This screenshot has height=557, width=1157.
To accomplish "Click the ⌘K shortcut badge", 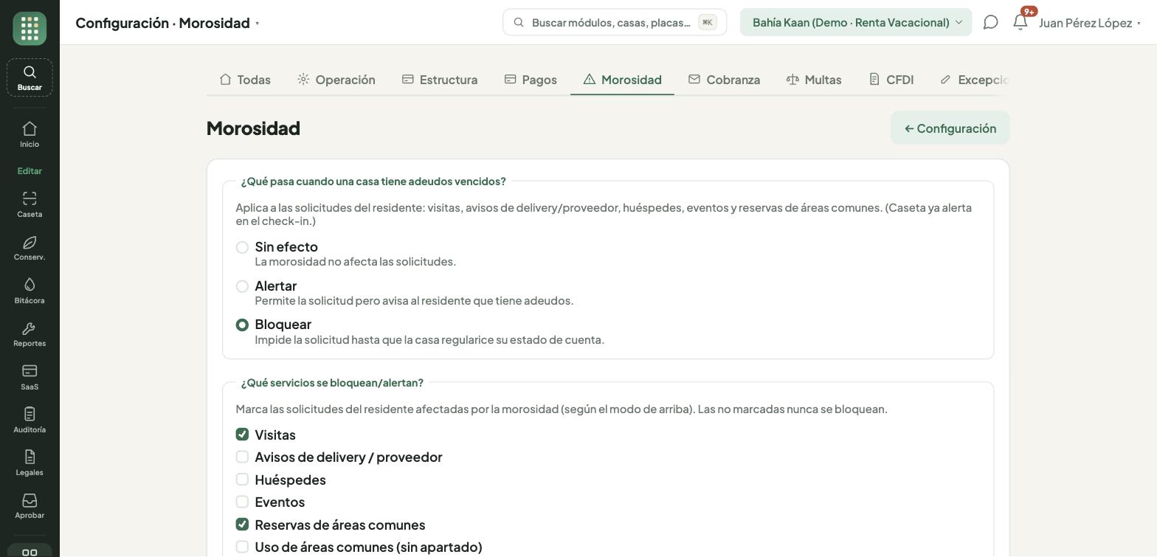I will point(708,22).
